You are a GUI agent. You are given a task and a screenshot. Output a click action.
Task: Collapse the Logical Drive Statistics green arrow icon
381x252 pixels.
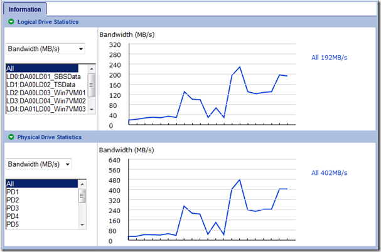coord(11,21)
